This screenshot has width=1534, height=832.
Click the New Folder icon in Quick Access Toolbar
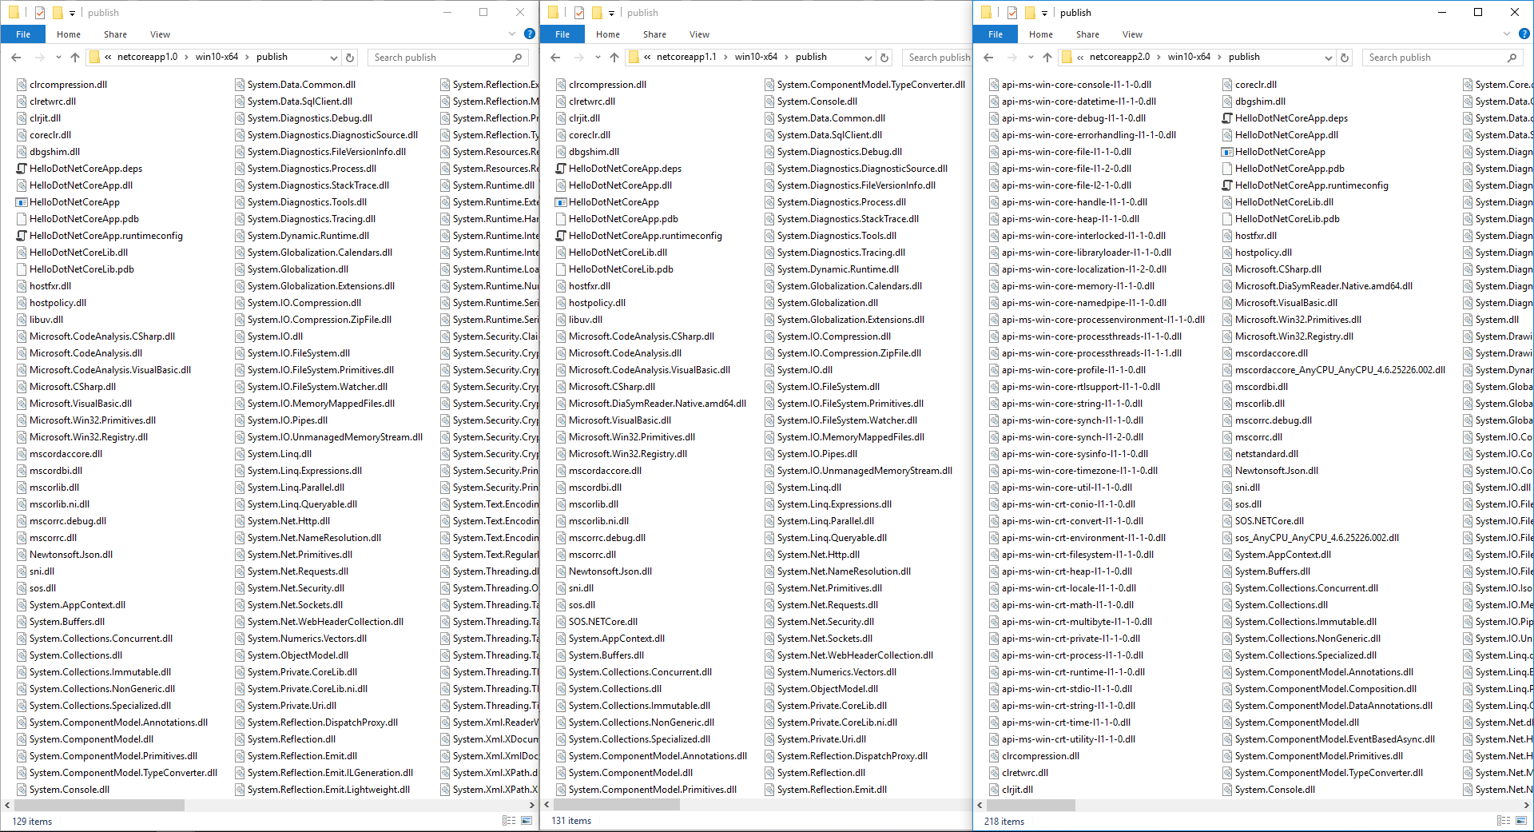click(57, 12)
